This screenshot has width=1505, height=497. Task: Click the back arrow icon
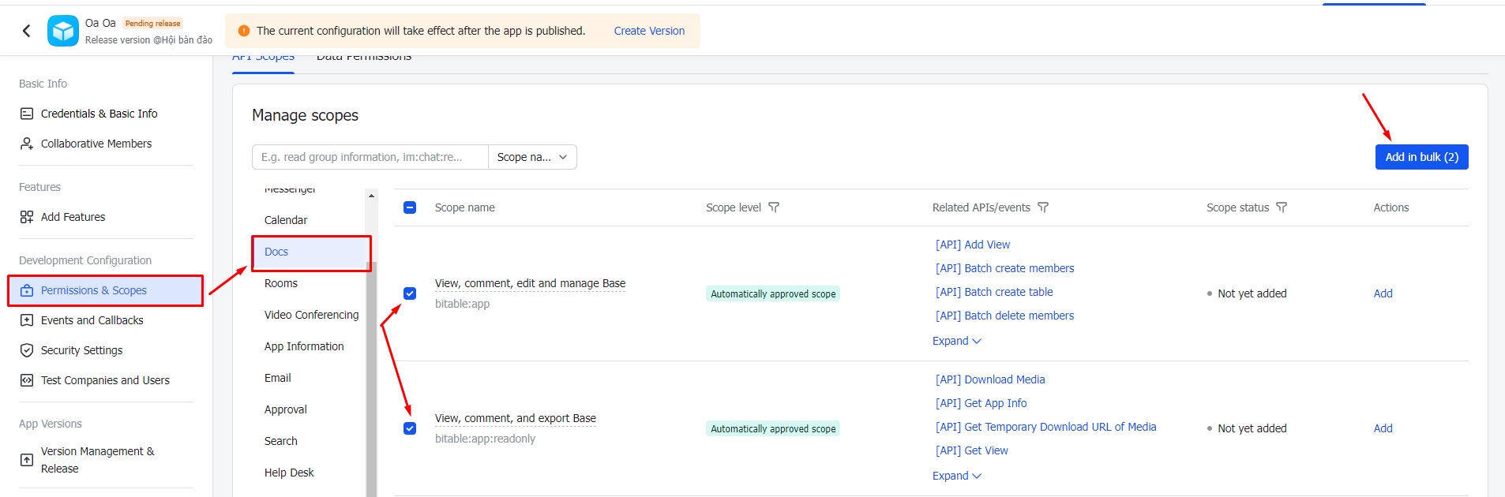coord(27,31)
